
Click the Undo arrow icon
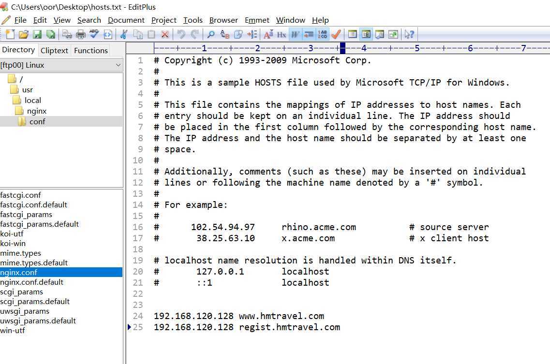tap(181, 34)
